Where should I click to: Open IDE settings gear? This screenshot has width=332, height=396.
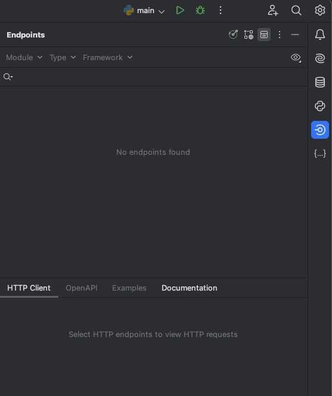click(x=320, y=10)
